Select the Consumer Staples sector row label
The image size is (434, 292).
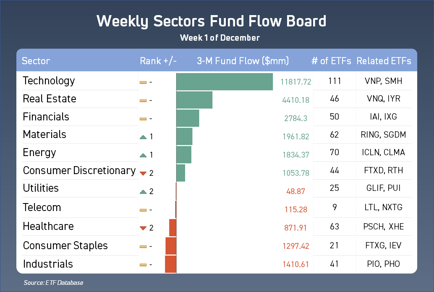(x=65, y=245)
